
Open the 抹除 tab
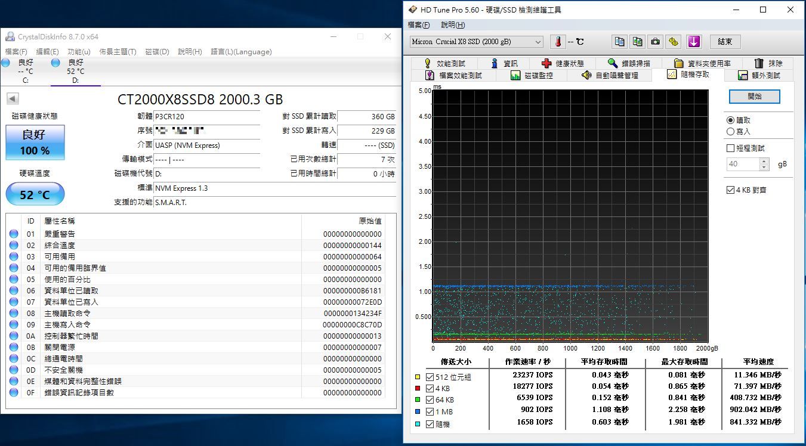coord(768,63)
